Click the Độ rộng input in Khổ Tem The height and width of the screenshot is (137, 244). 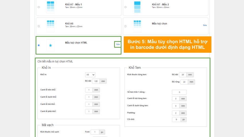point(184,82)
